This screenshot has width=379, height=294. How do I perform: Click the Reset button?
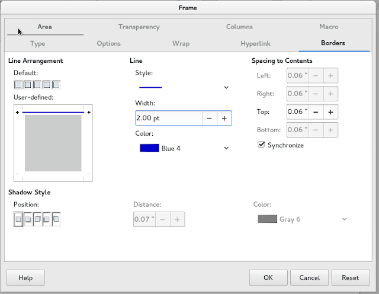[351, 277]
